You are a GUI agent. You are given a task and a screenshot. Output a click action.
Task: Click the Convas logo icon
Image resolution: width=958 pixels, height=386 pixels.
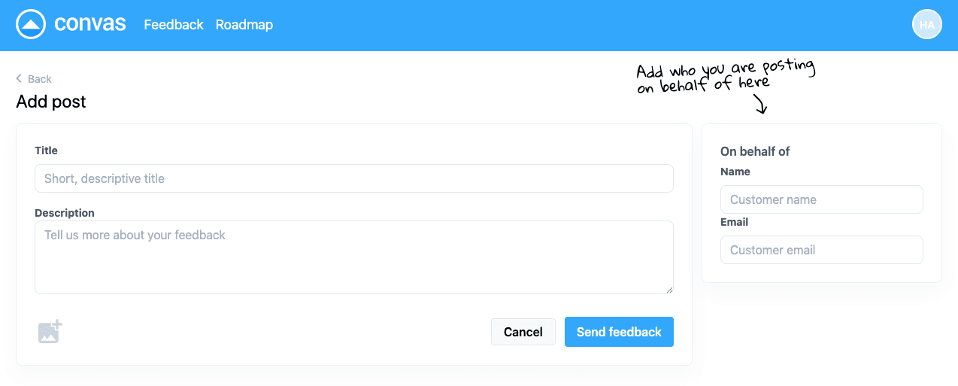coord(31,25)
